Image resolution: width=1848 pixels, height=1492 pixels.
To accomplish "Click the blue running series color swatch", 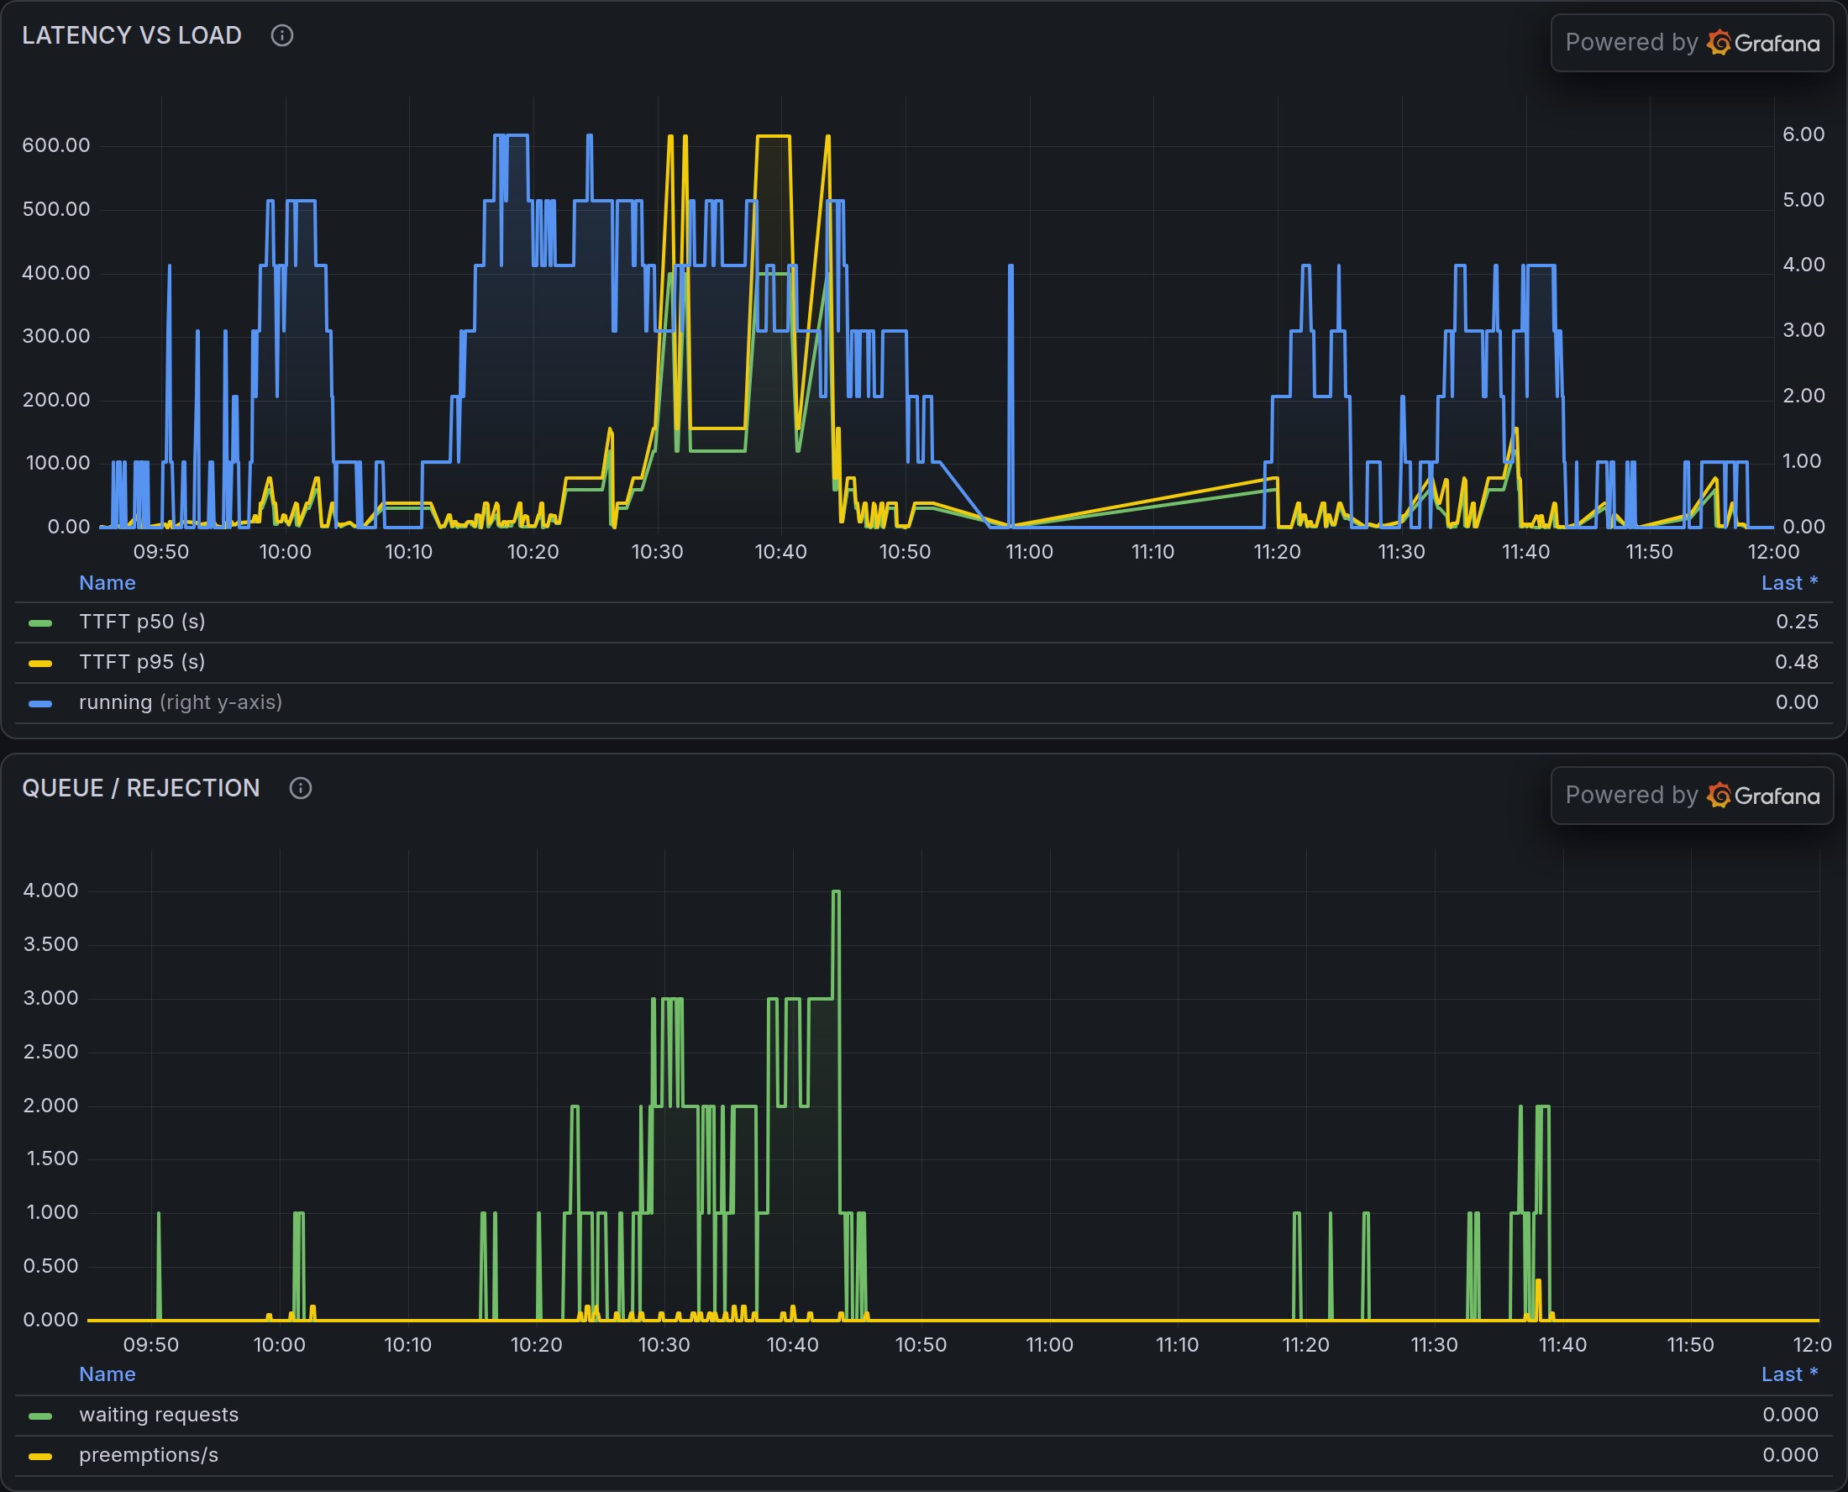I will pos(40,704).
